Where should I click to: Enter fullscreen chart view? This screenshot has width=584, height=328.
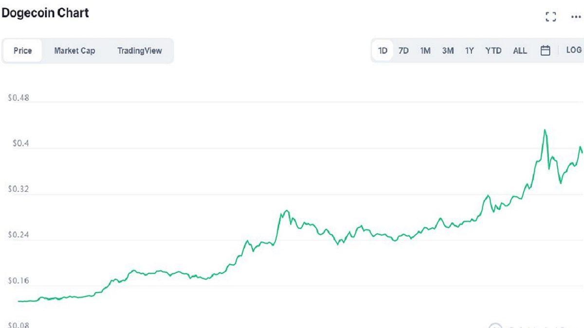pyautogui.click(x=550, y=16)
